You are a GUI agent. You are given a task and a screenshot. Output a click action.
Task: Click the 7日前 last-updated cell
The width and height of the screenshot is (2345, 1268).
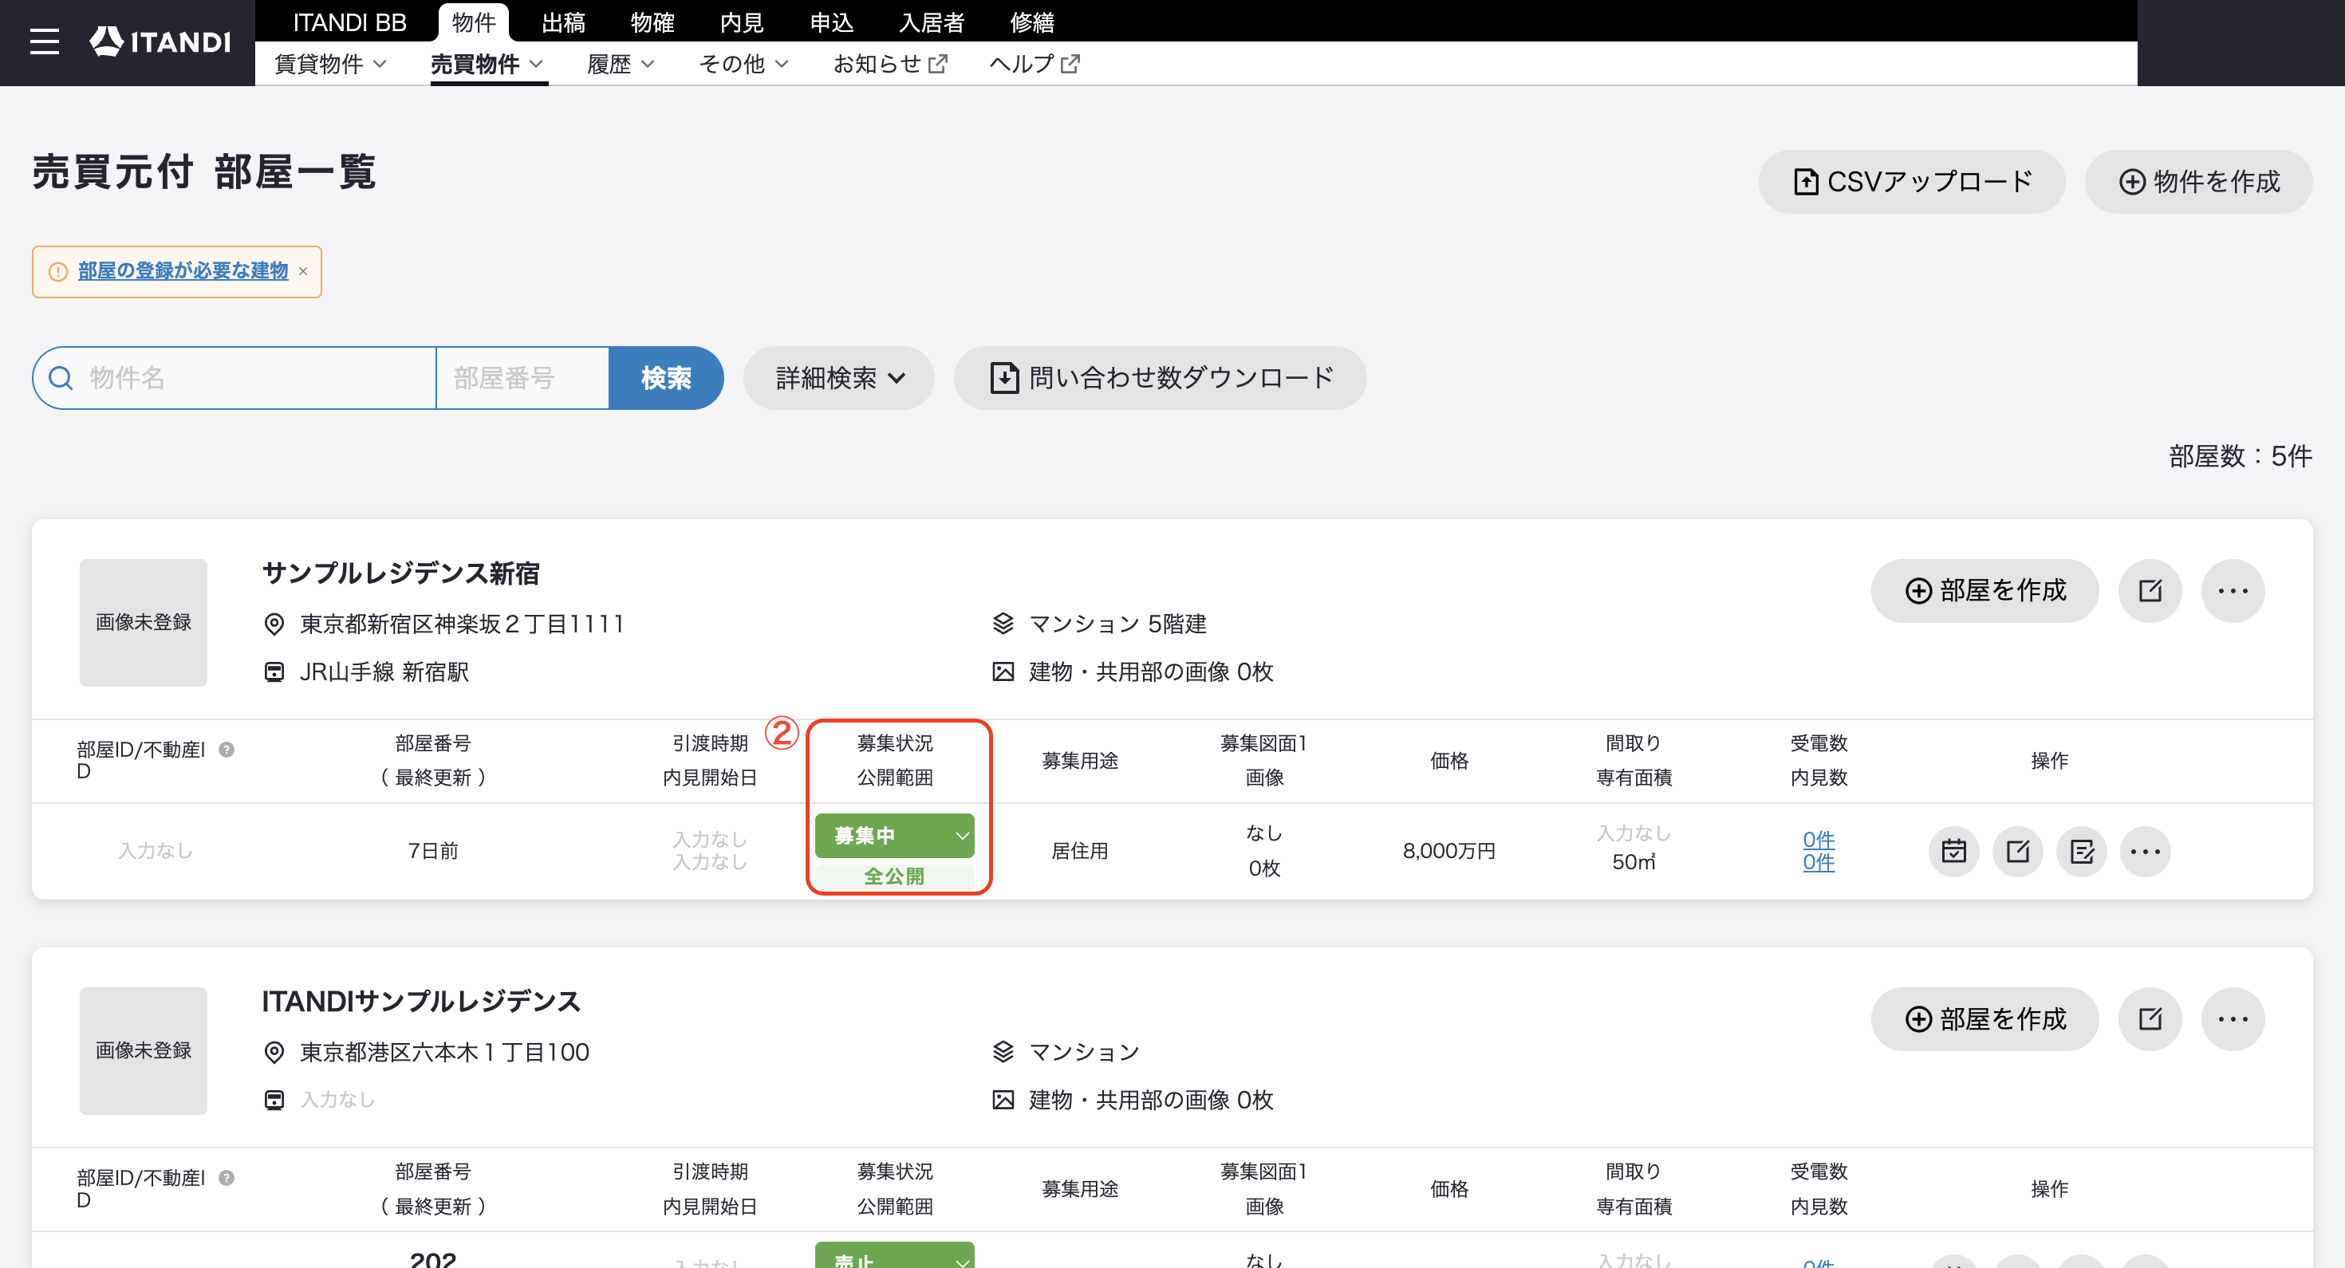tap(432, 851)
